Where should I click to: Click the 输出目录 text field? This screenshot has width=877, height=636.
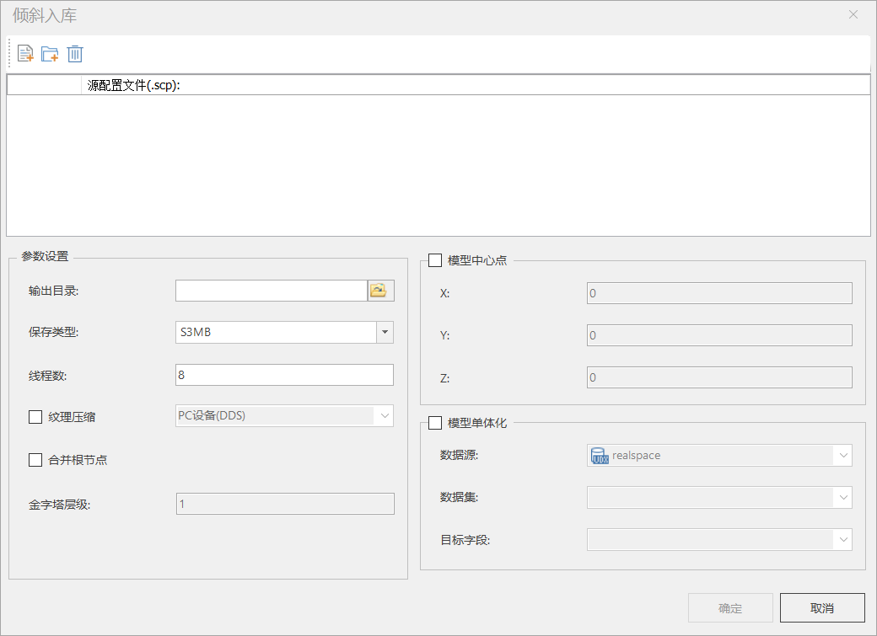[271, 291]
